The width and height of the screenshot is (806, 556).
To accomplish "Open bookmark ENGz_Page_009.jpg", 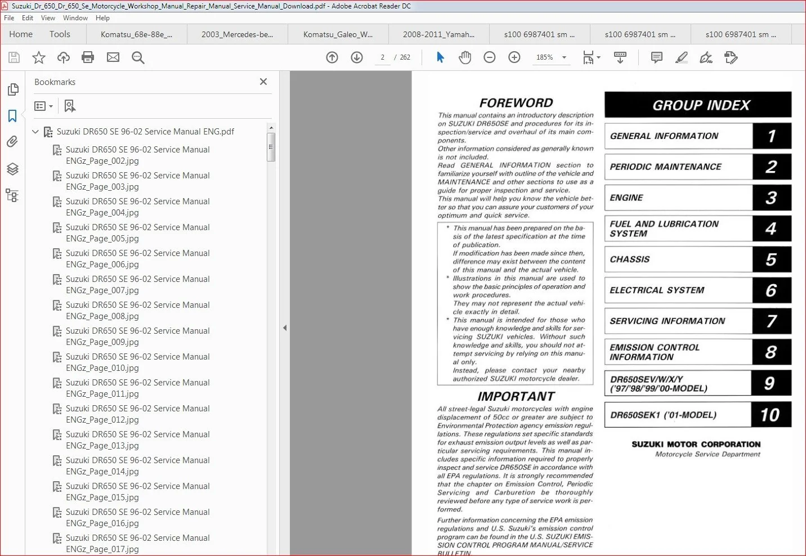I will pyautogui.click(x=137, y=337).
